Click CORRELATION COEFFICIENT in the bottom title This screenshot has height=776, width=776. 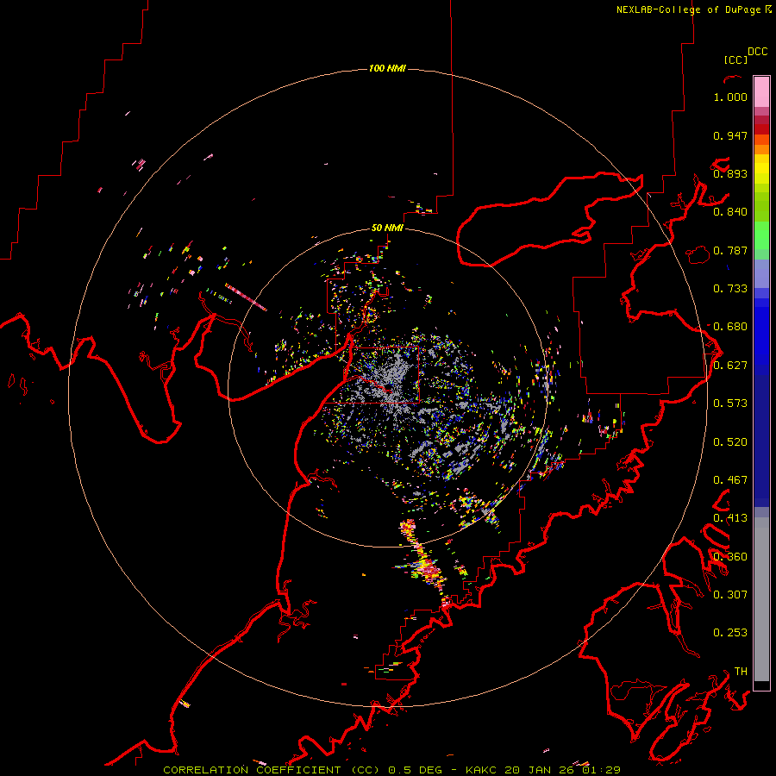click(x=254, y=770)
